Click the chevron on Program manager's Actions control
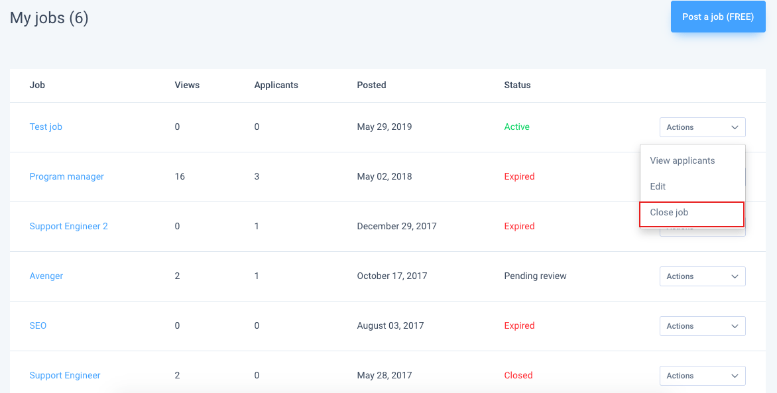The height and width of the screenshot is (393, 777). tap(735, 176)
